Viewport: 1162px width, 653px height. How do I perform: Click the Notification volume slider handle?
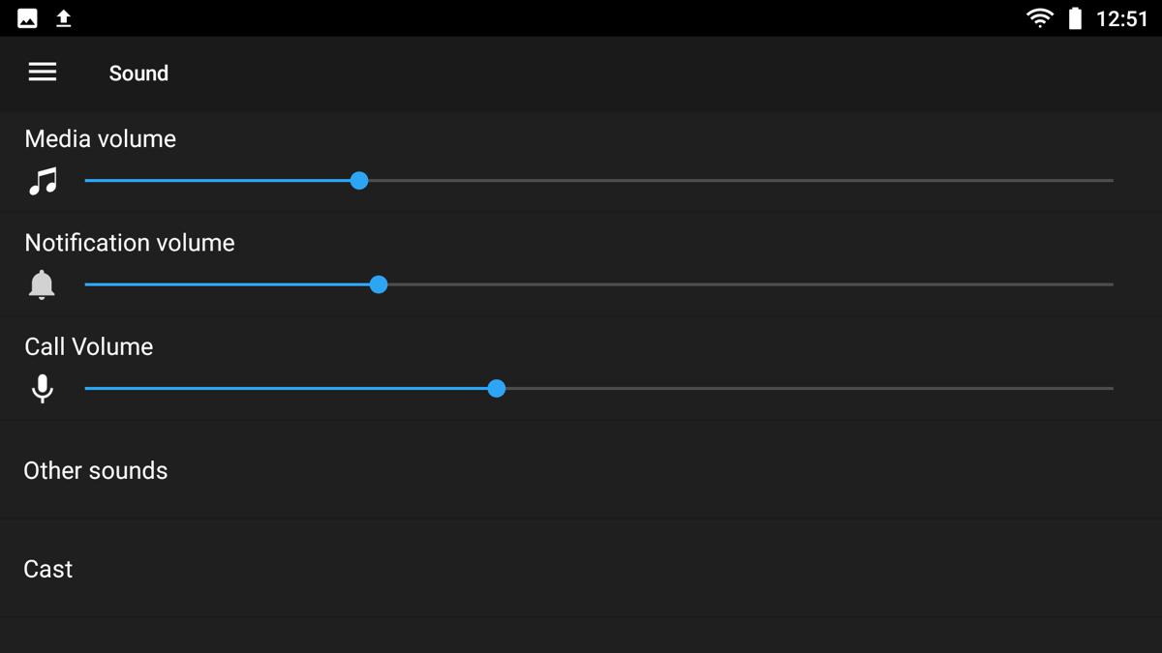pos(379,284)
